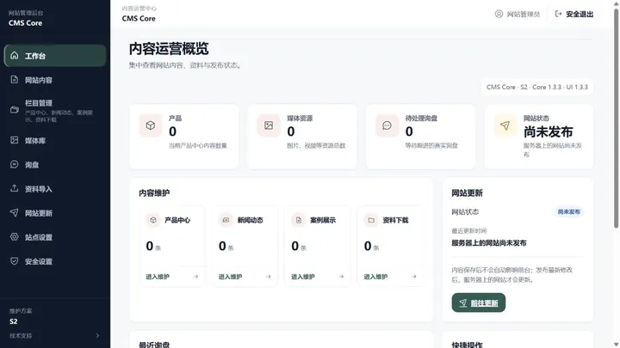Open 资料下载 进入维护 arrow

[x=413, y=277]
